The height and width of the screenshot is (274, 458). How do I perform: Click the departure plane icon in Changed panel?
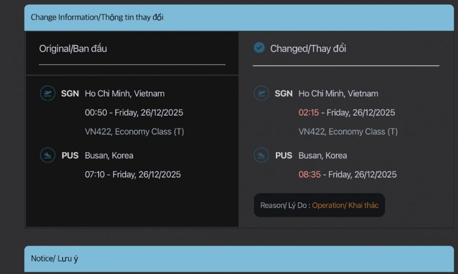click(261, 93)
